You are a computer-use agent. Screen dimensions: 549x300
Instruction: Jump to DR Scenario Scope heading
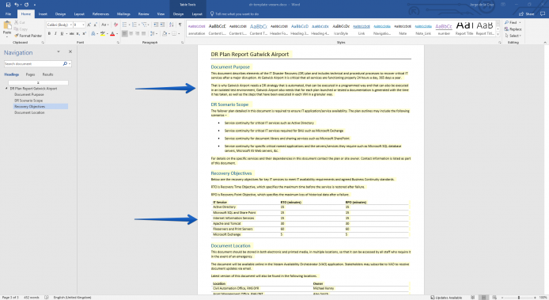point(28,101)
